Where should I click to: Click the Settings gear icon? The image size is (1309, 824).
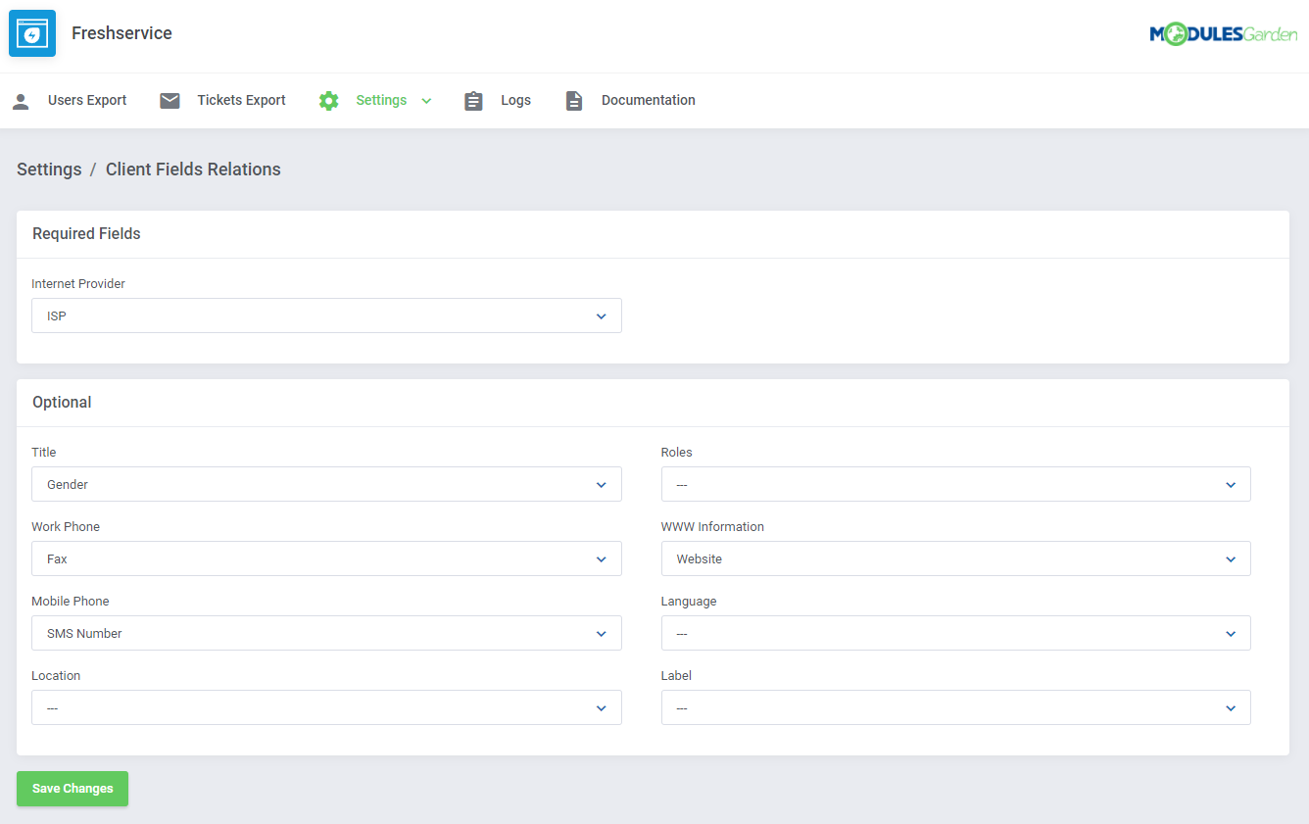coord(329,101)
